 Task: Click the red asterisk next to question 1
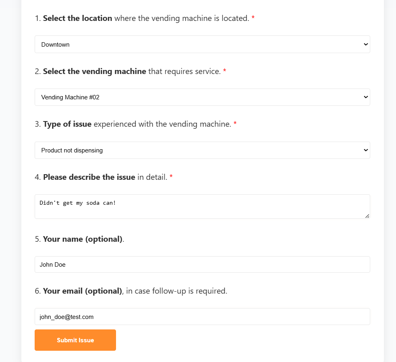click(x=253, y=18)
